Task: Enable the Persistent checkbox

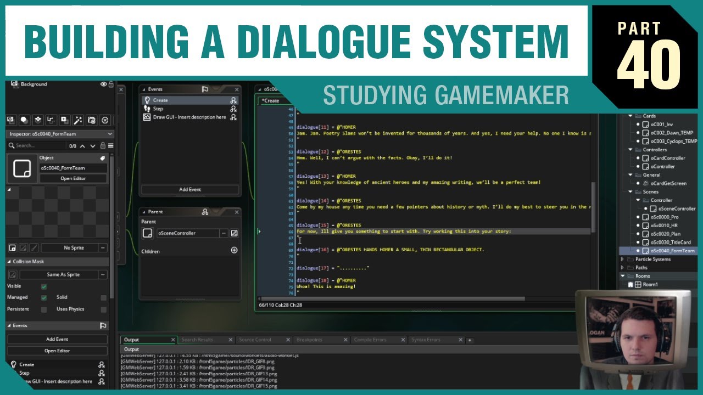Action: 44,309
